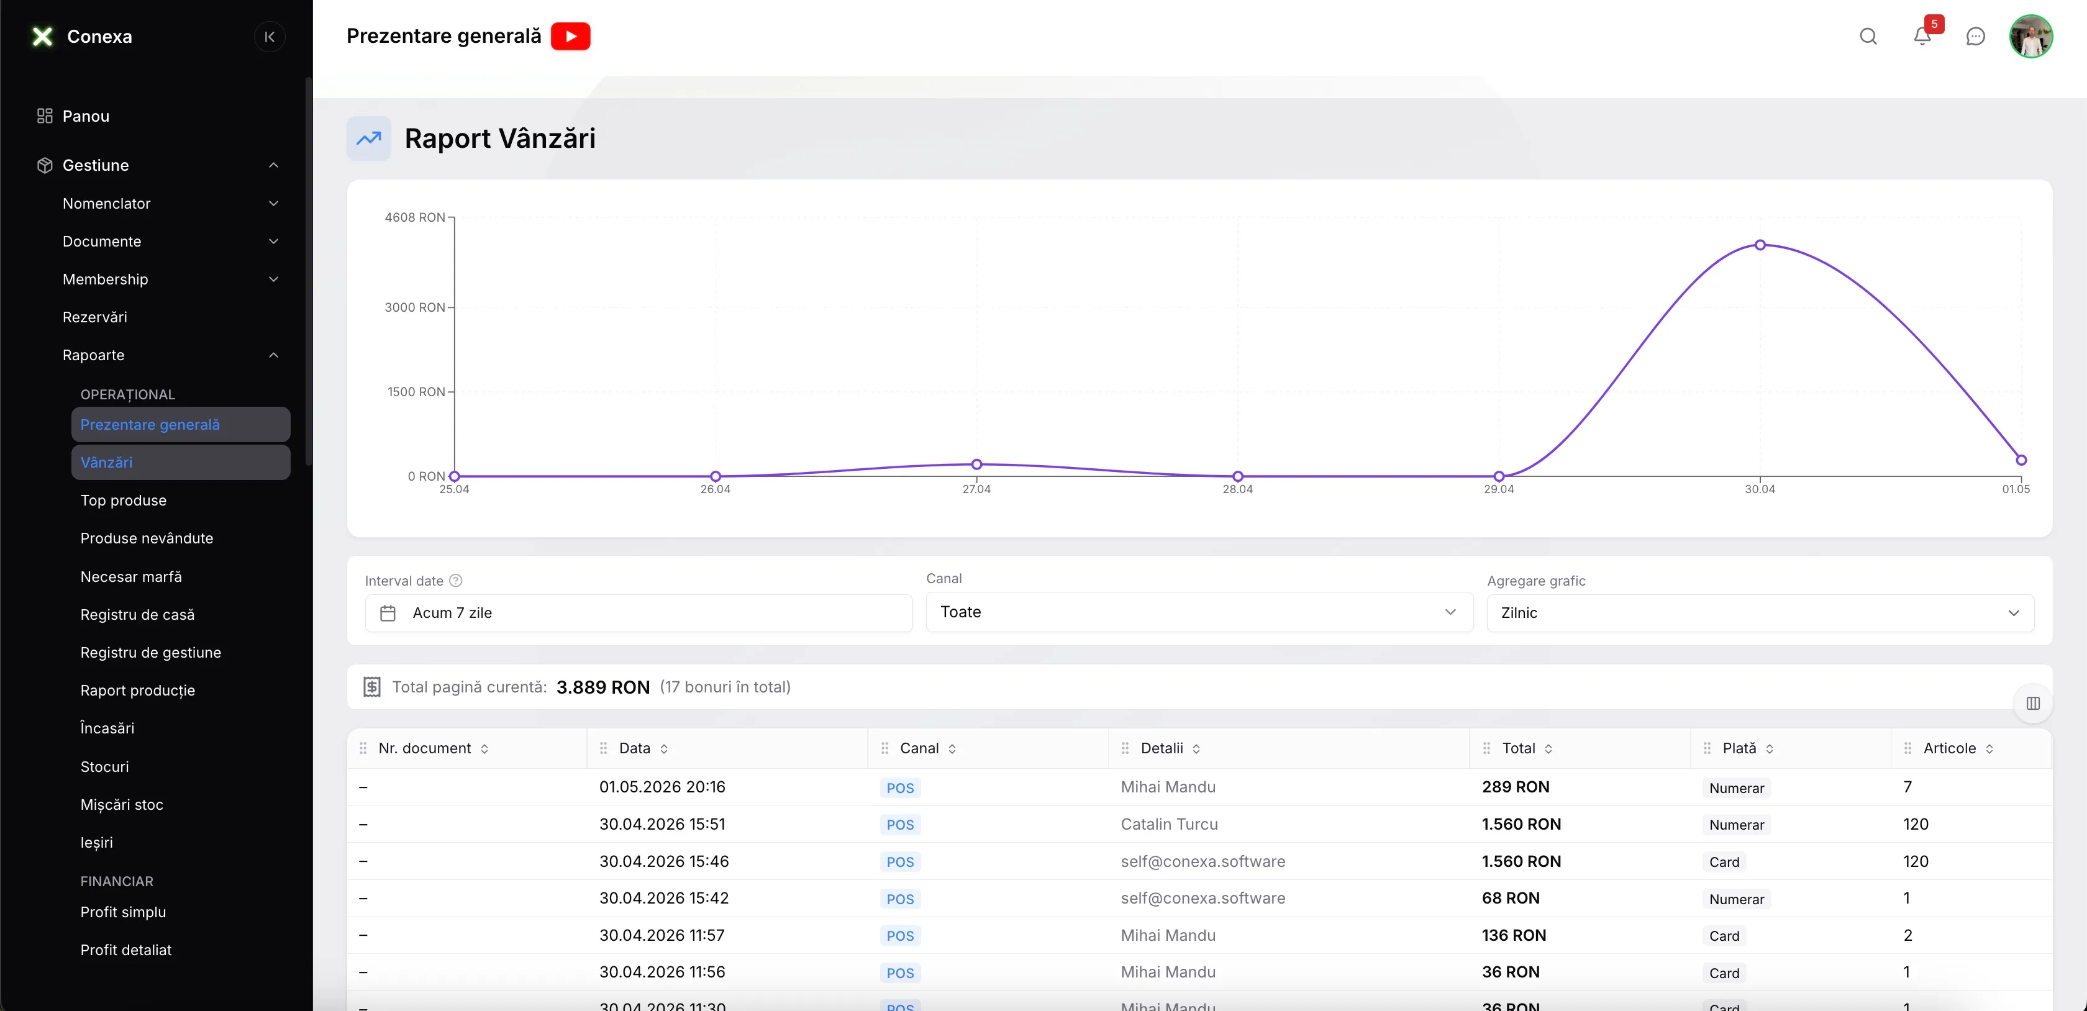Expand the Documente submenu

(x=274, y=242)
